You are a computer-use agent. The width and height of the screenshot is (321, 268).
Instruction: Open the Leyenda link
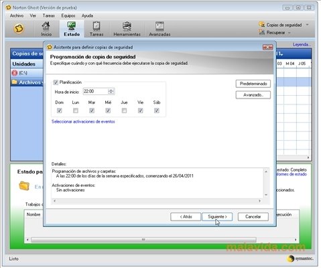[x=302, y=44]
